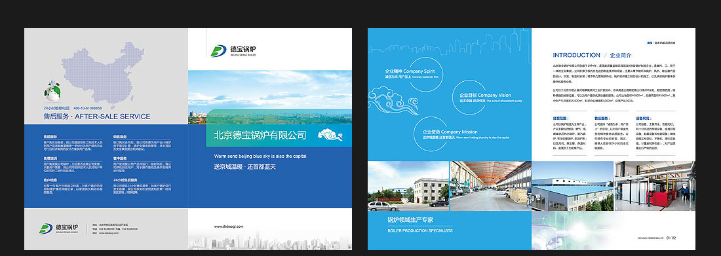Image resolution: width=721 pixels, height=256 pixels.
Task: Click the second intro paragraph starting "公司位于北京市"
Action: click(614, 95)
